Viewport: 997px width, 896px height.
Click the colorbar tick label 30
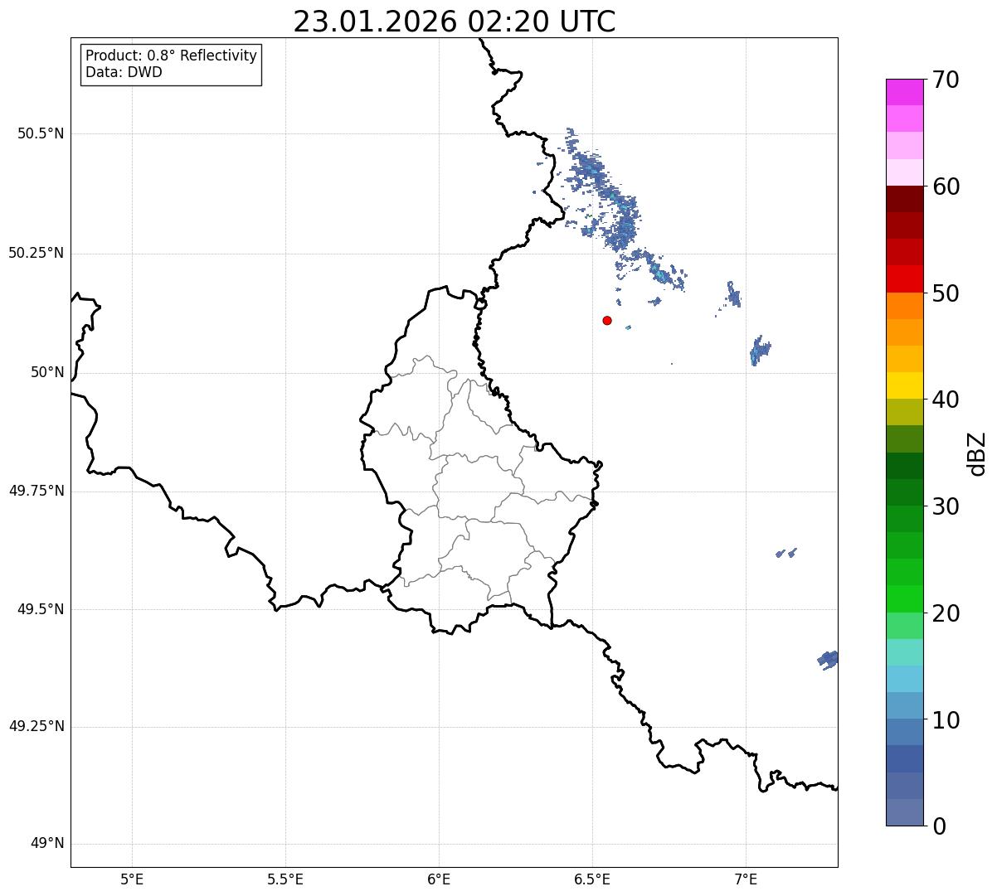(x=946, y=506)
